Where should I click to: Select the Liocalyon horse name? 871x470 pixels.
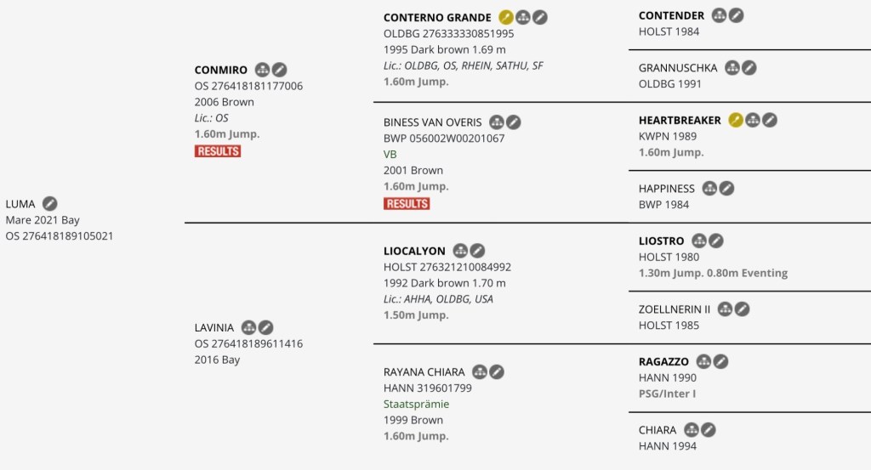414,251
